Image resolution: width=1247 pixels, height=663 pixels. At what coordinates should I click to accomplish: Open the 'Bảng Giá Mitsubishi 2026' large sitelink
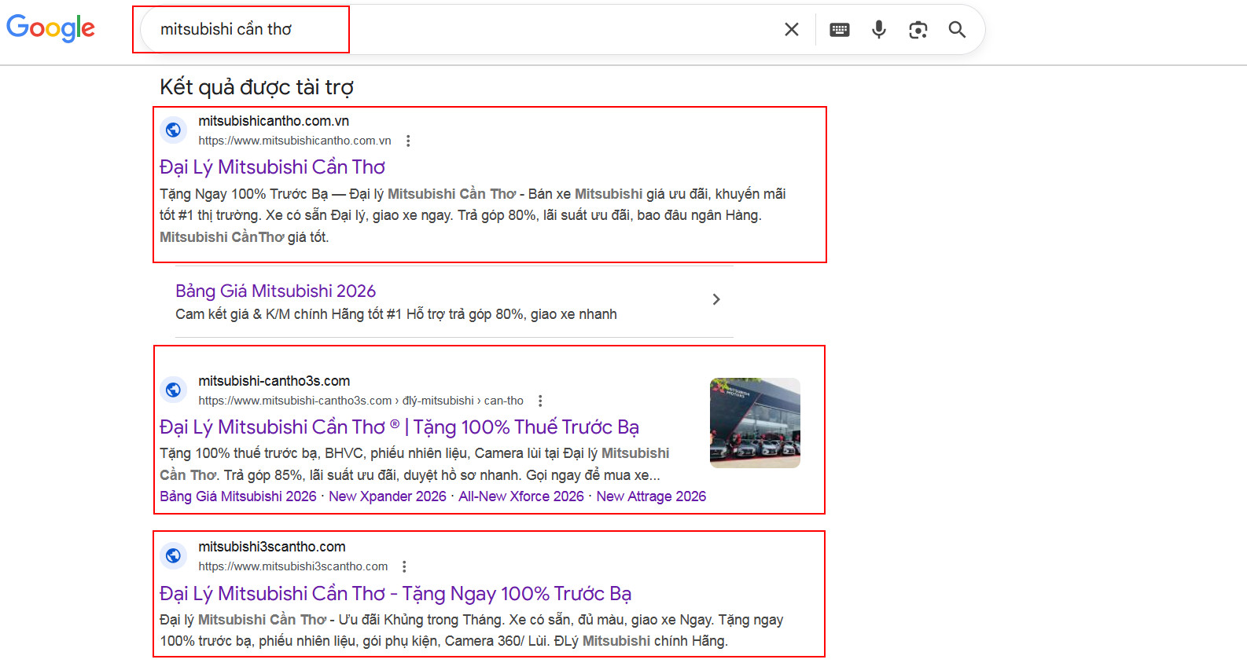pos(276,291)
